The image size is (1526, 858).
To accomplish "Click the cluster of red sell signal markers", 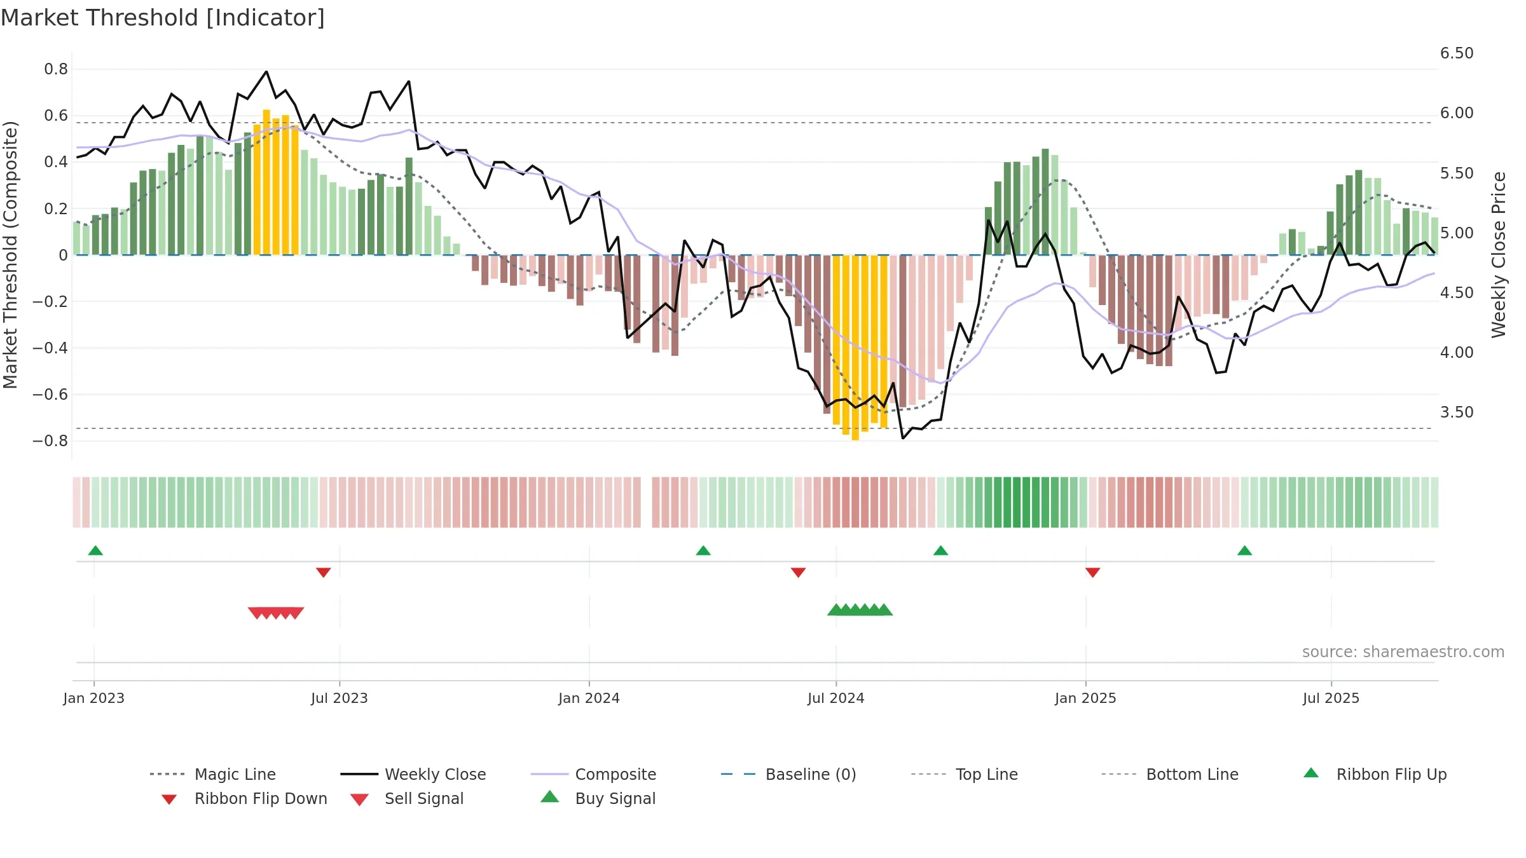I will click(276, 613).
